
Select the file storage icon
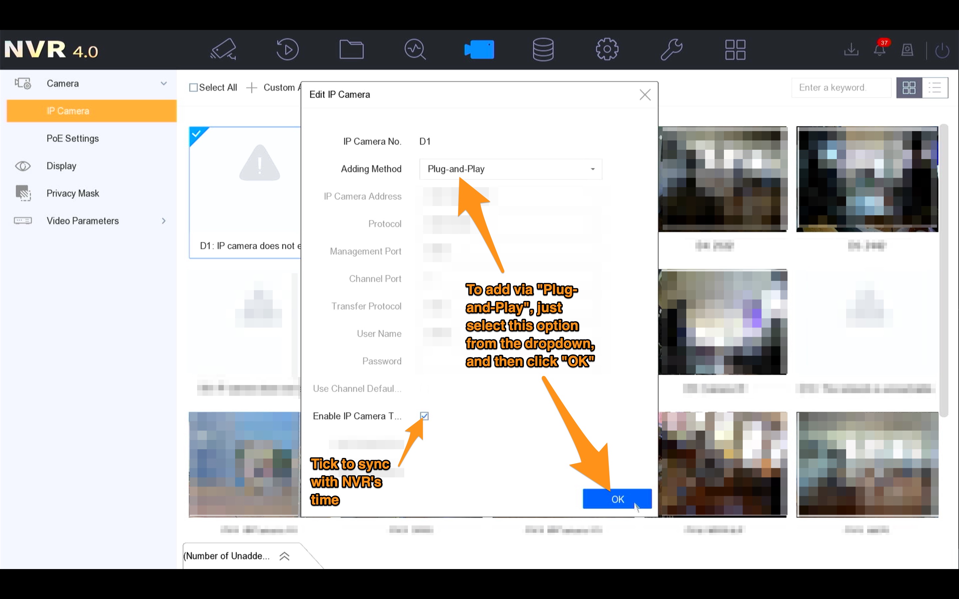(x=543, y=48)
